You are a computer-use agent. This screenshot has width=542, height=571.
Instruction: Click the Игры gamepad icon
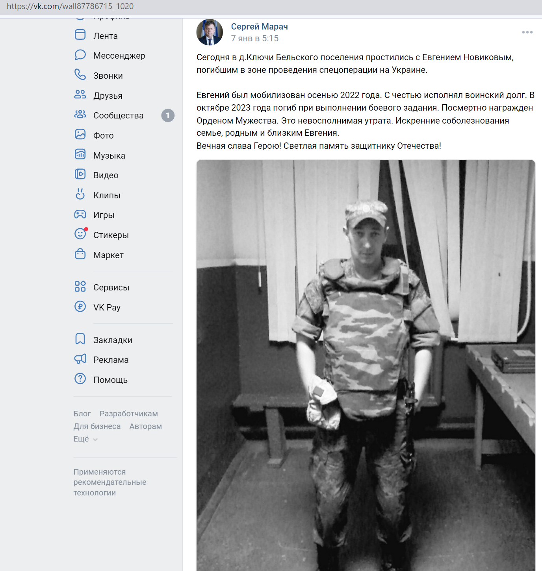point(80,214)
